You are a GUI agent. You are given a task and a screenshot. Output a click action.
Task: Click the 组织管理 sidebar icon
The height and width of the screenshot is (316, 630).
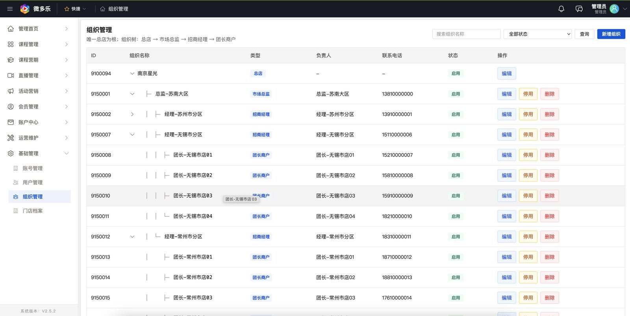pyautogui.click(x=16, y=197)
